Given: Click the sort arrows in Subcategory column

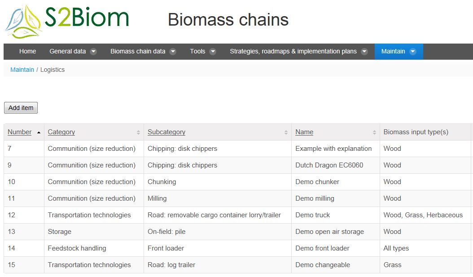Looking at the screenshot, I should tap(286, 132).
